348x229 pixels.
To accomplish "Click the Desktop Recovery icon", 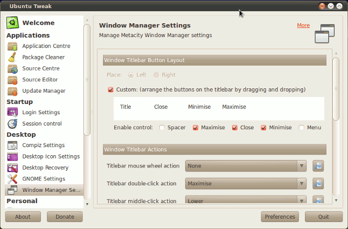I will click(12, 168).
